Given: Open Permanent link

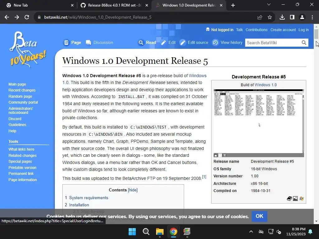Looking at the screenshot, I should click(21, 174).
